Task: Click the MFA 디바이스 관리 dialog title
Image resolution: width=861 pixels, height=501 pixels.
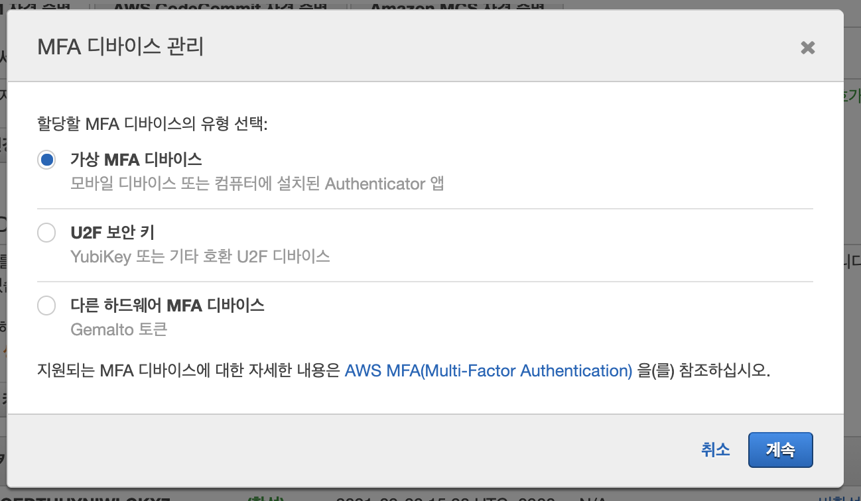Action: point(120,47)
